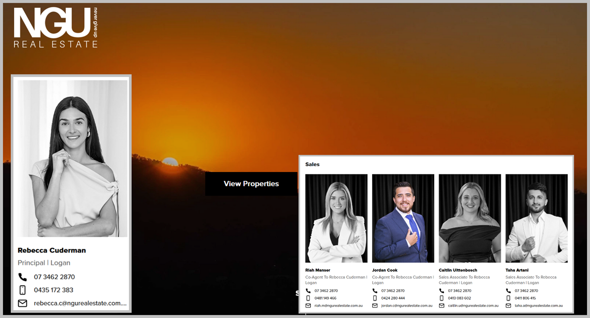The image size is (590, 318).
Task: Open Jordan Cook's profile photo
Action: pyautogui.click(x=403, y=218)
